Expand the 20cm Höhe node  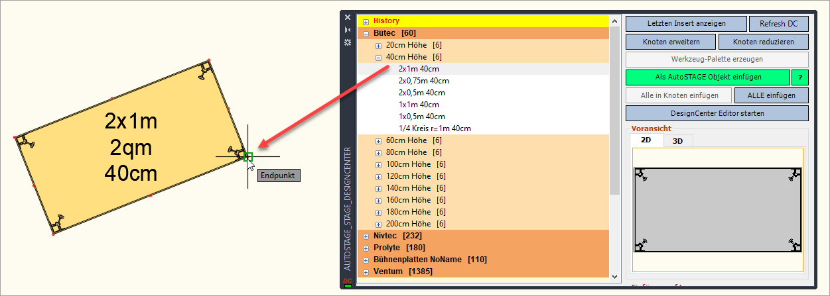pyautogui.click(x=378, y=45)
